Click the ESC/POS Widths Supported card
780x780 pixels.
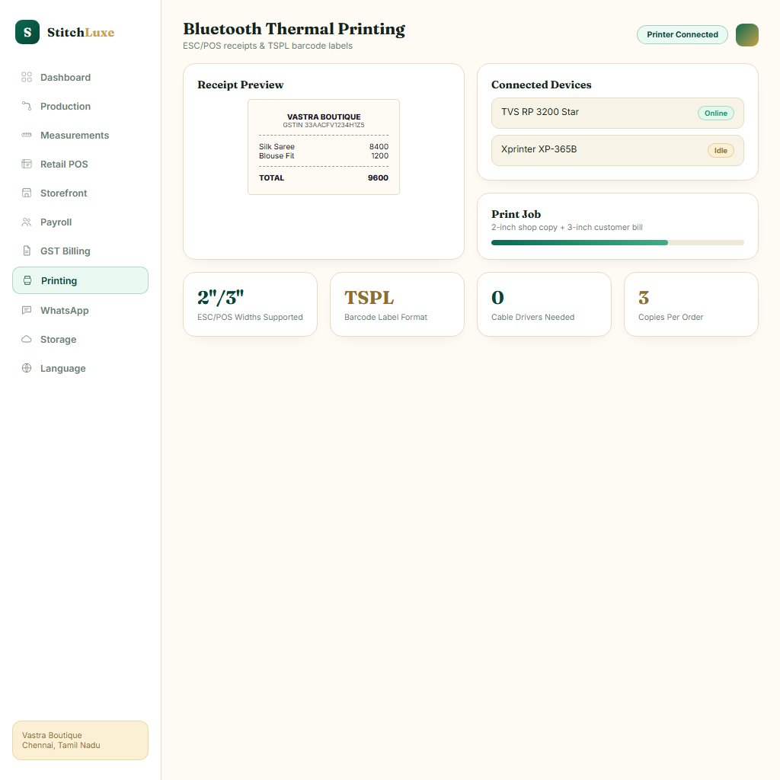point(250,305)
